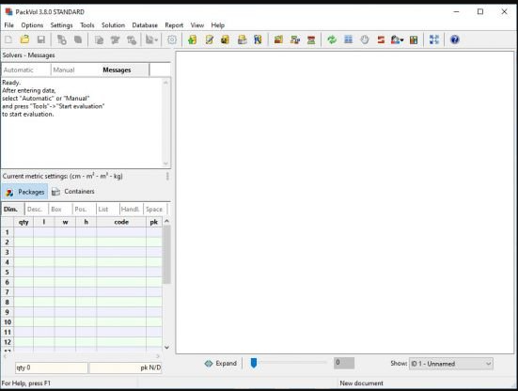Click the New document toolbar icon
Viewport: 518px width, 391px height.
pos(8,39)
